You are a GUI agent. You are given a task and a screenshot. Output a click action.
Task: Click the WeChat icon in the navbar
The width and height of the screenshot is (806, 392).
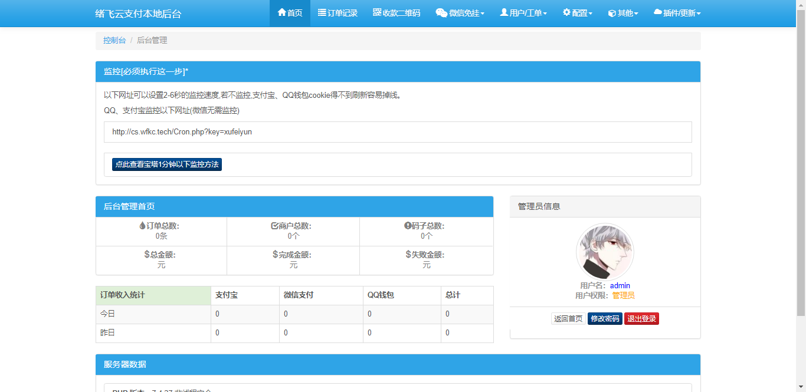pos(441,13)
